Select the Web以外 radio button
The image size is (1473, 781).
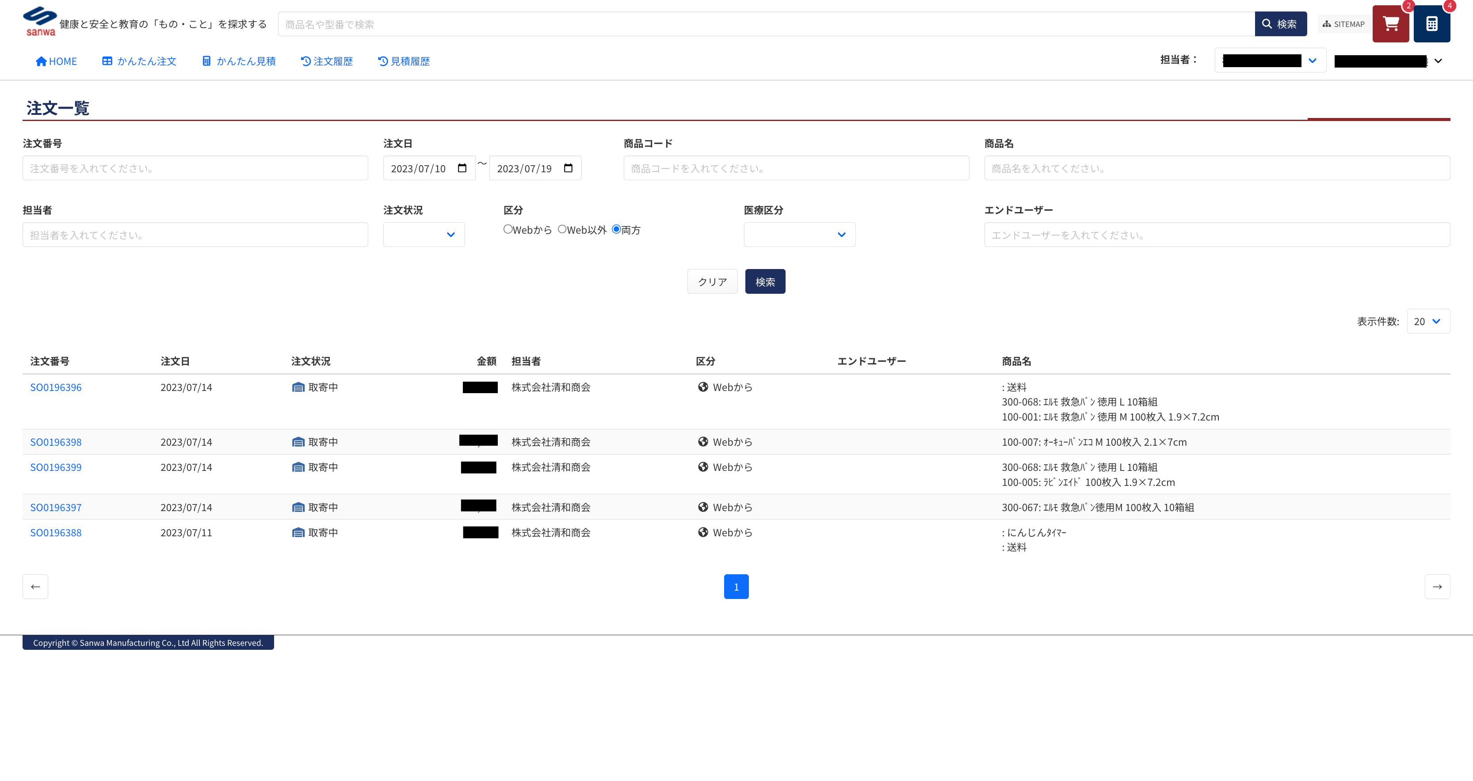561,229
